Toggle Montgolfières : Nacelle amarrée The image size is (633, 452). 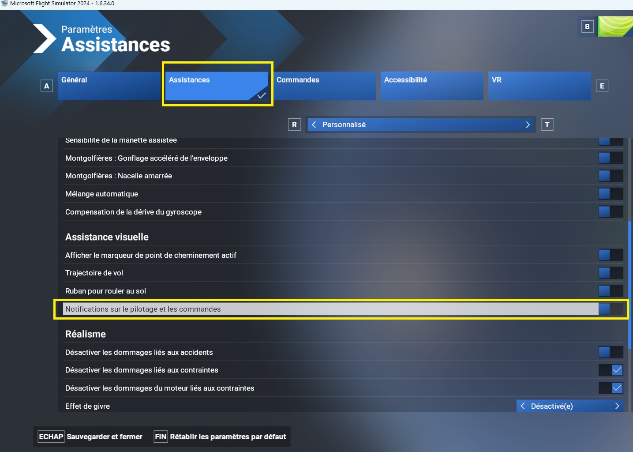click(x=611, y=175)
